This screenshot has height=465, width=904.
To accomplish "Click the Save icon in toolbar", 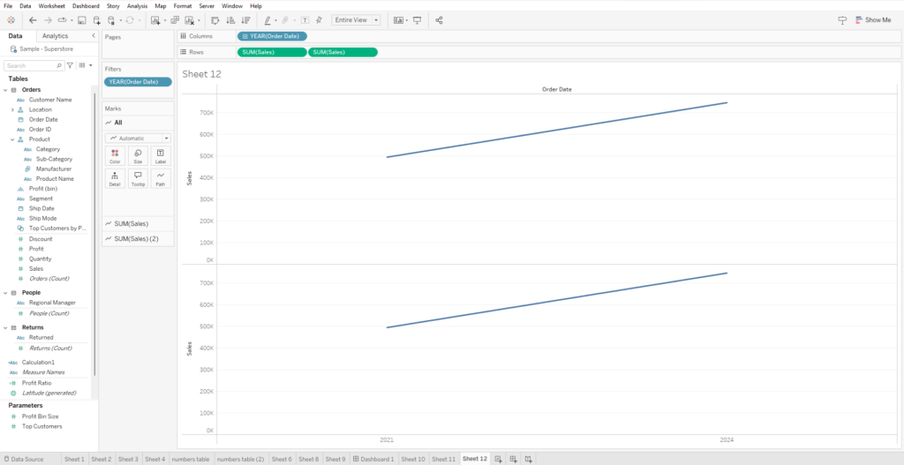I will pos(82,20).
